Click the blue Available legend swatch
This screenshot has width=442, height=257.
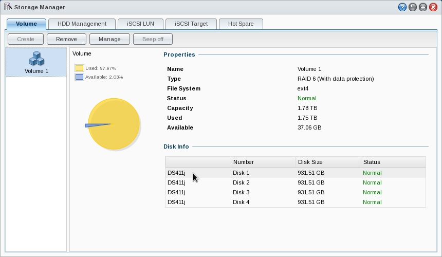[x=79, y=77]
